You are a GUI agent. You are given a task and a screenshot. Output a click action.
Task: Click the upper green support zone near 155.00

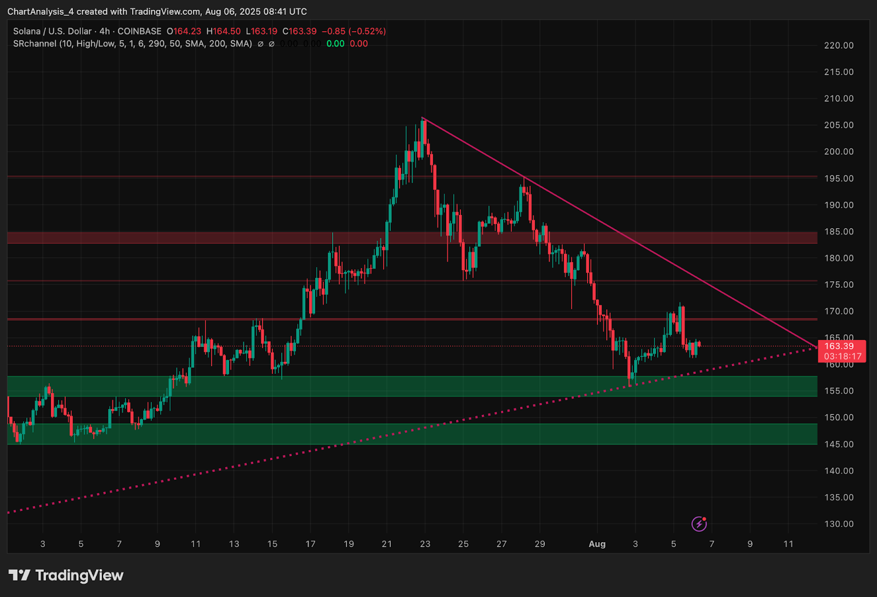pyautogui.click(x=412, y=386)
